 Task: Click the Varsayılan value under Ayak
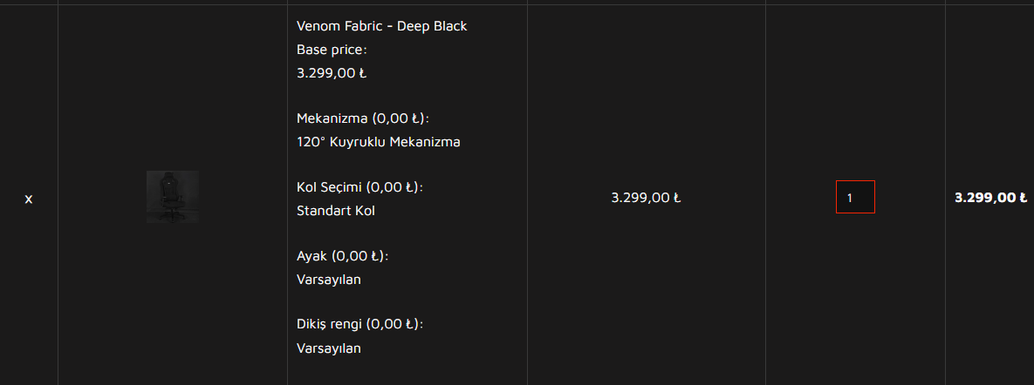(x=329, y=280)
